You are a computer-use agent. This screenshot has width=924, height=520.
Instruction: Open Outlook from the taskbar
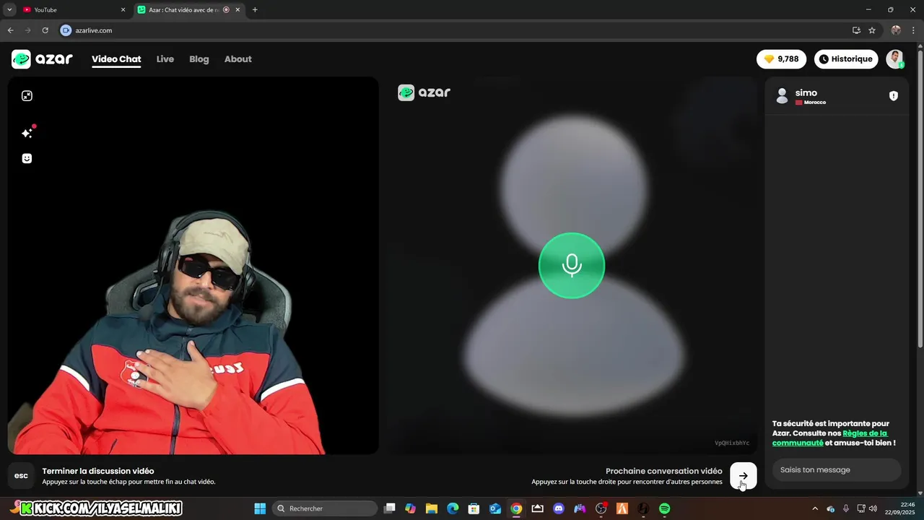pyautogui.click(x=495, y=508)
